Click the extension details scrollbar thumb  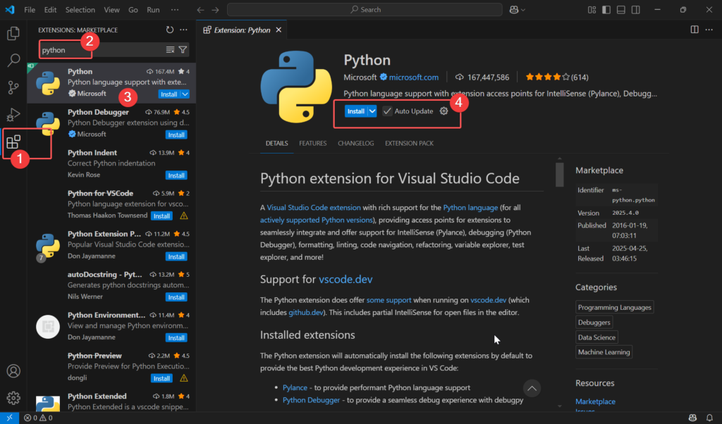(x=559, y=174)
